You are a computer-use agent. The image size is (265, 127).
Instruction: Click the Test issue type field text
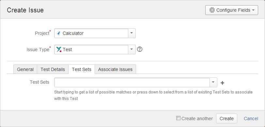(67, 49)
